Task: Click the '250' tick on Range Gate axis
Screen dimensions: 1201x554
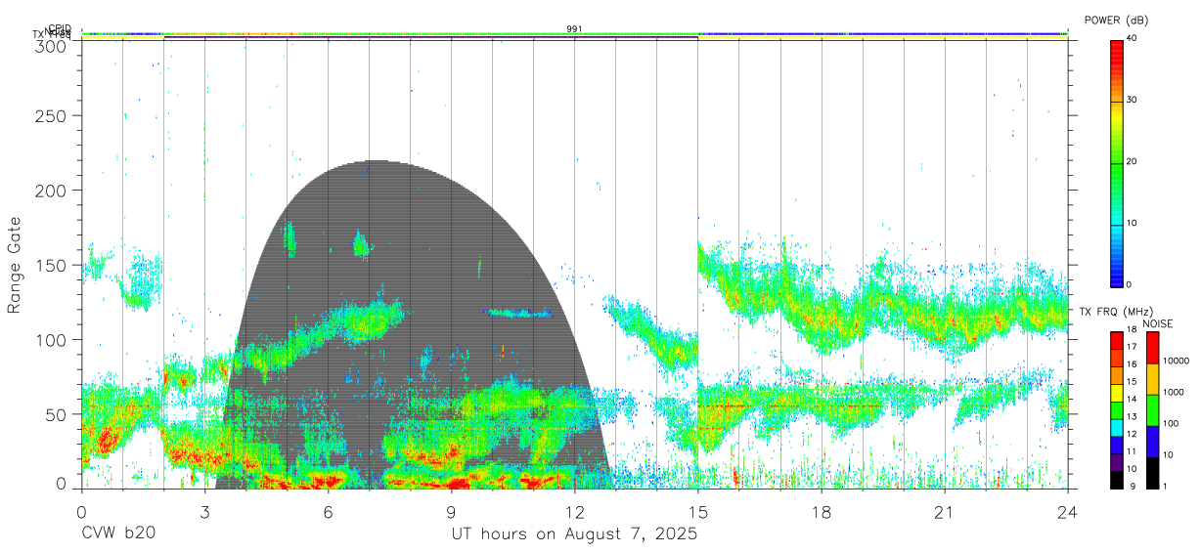Action: click(x=51, y=116)
